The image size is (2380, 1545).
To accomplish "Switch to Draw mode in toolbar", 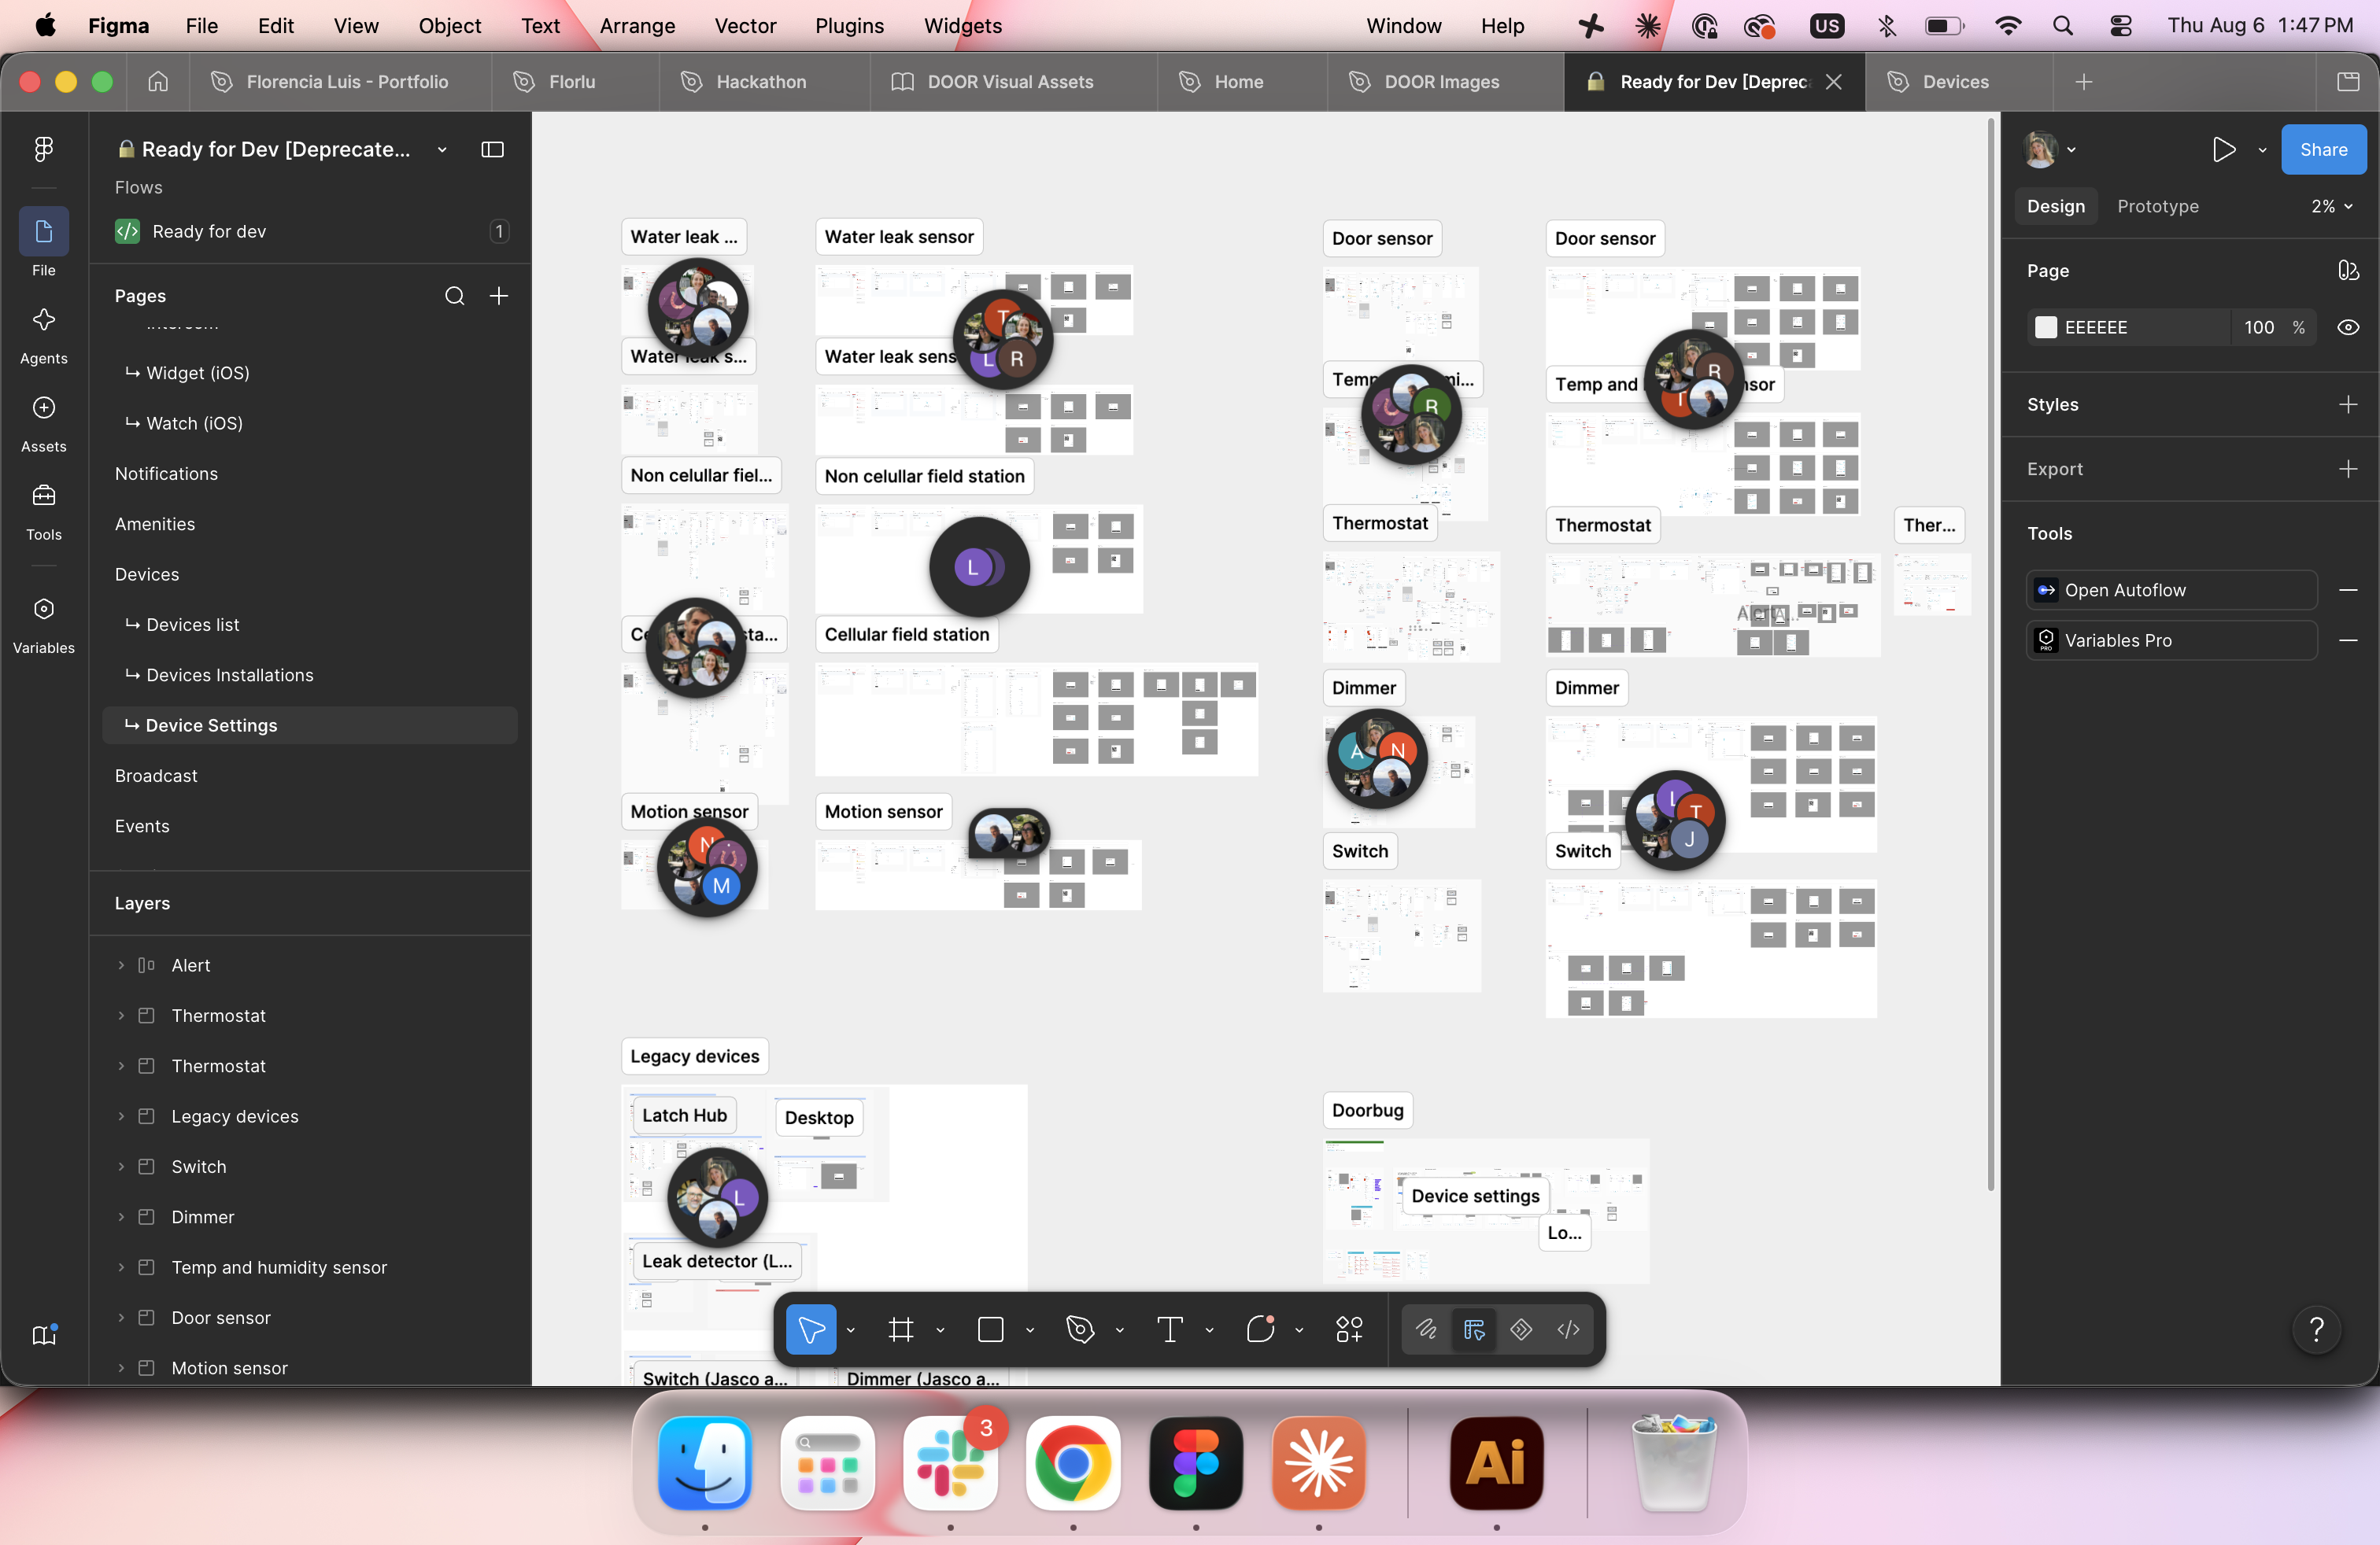I will click(x=1426, y=1329).
